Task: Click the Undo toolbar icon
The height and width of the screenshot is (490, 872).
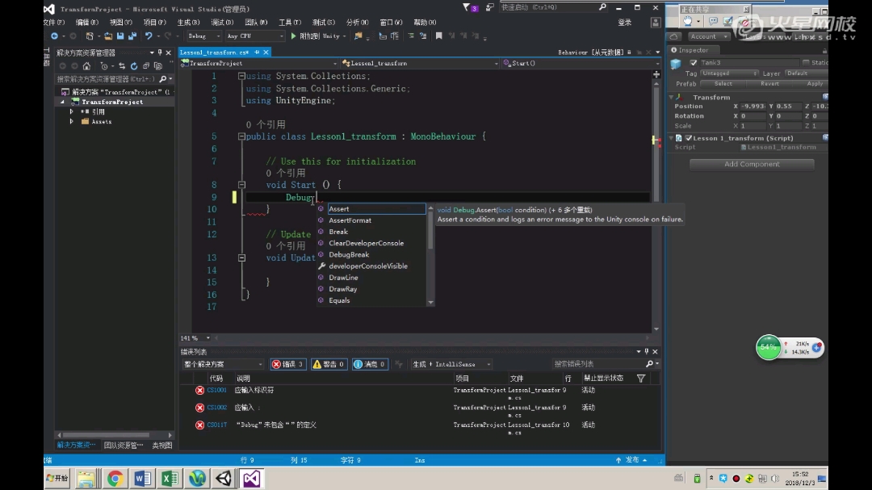Action: 149,36
